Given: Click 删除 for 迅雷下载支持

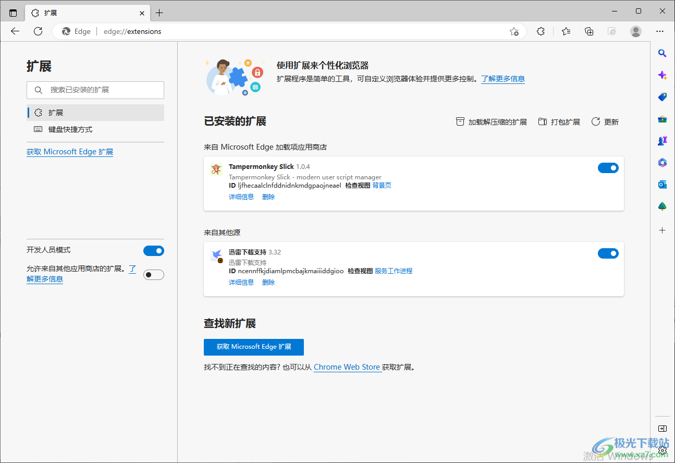Looking at the screenshot, I should point(268,282).
